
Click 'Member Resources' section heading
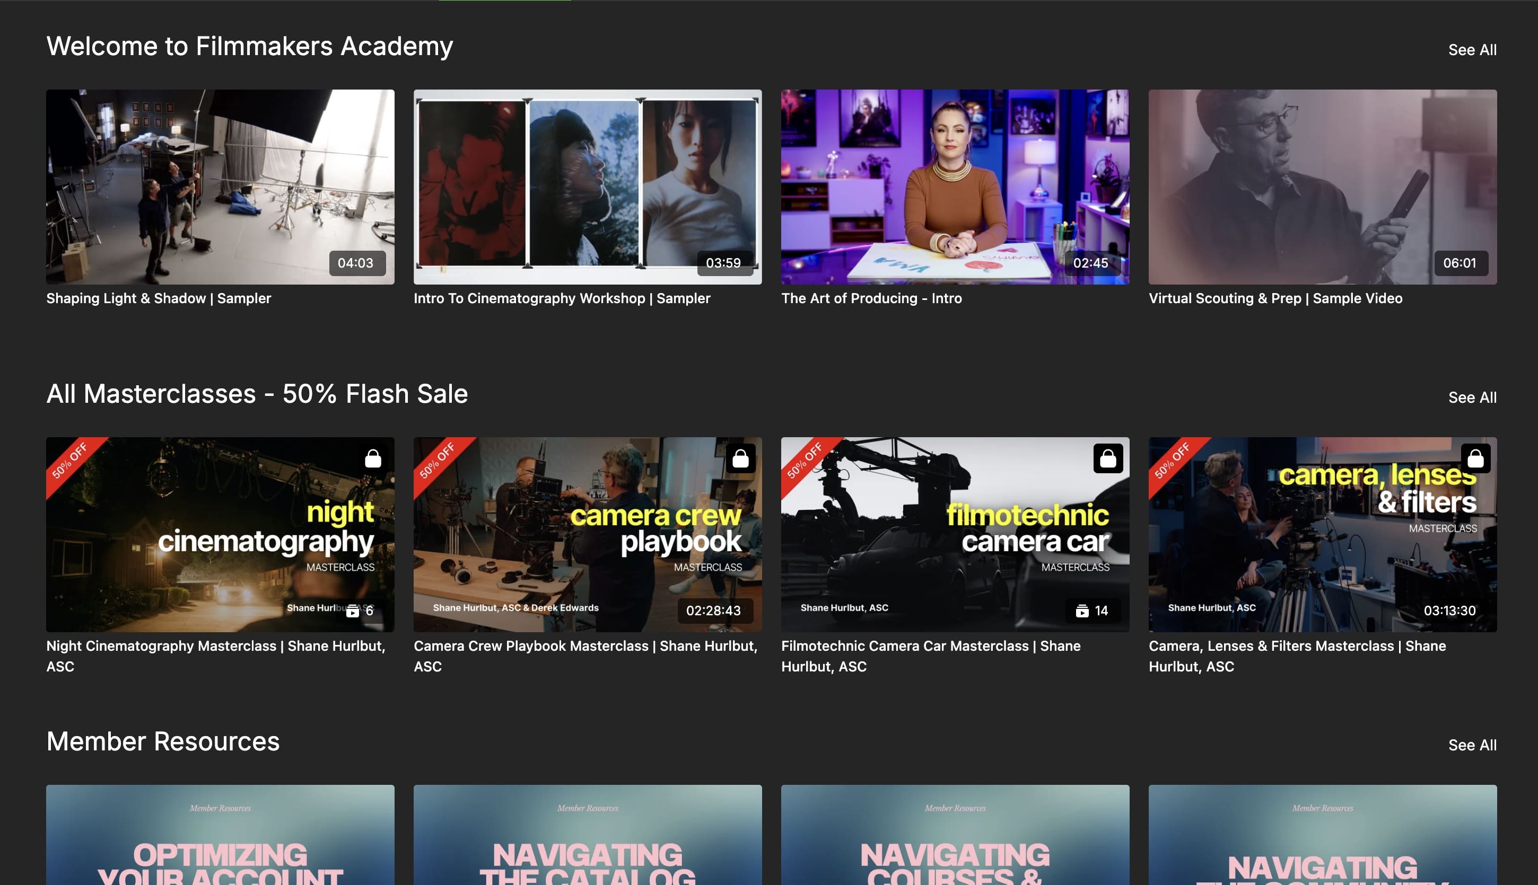162,742
